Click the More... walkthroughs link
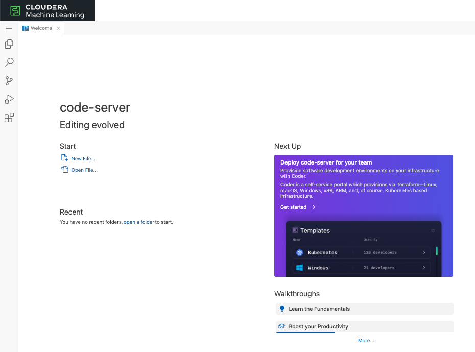 click(x=366, y=340)
